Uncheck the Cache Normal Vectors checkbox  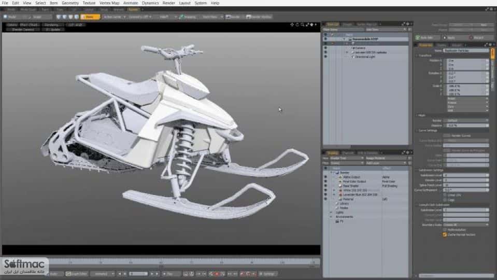(445, 235)
